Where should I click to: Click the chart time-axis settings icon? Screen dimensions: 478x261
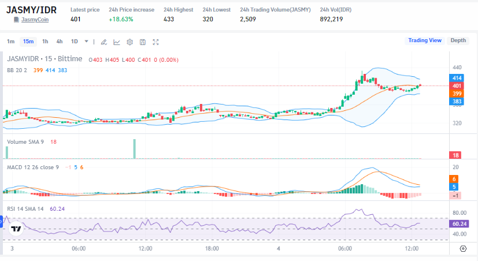point(462,248)
